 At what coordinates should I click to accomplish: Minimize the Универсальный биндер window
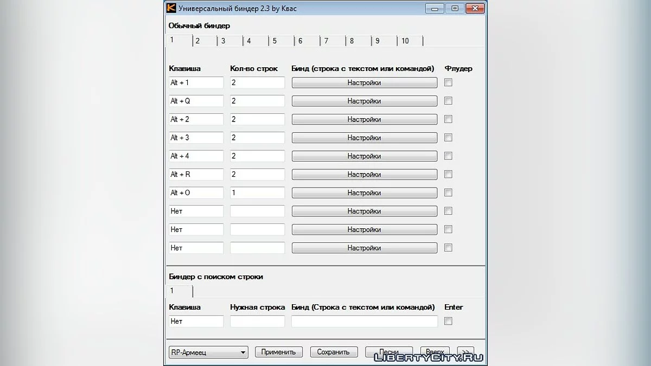435,8
